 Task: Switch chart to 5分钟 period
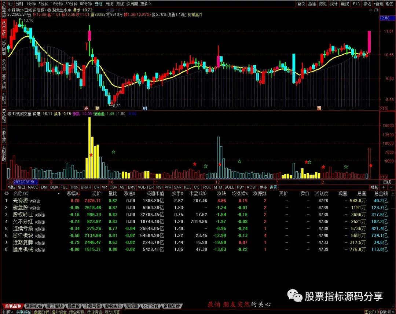[x=43, y=4]
